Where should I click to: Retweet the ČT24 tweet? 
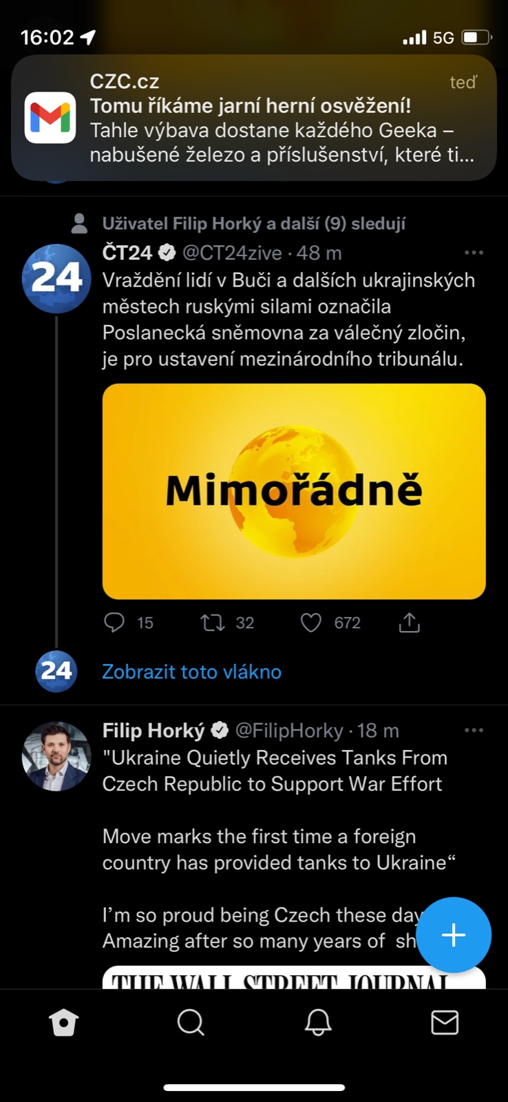(x=212, y=623)
